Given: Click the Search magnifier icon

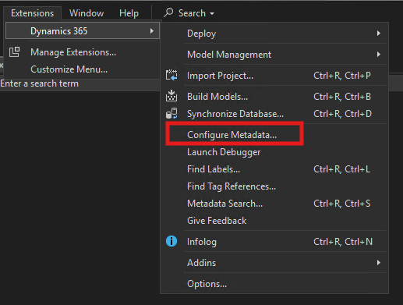Looking at the screenshot, I should (168, 12).
